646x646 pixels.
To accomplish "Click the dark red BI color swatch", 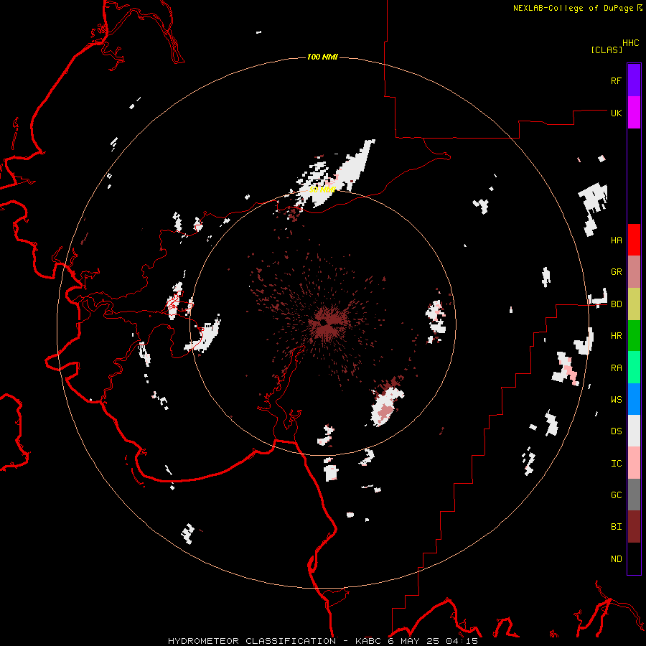I will [634, 527].
